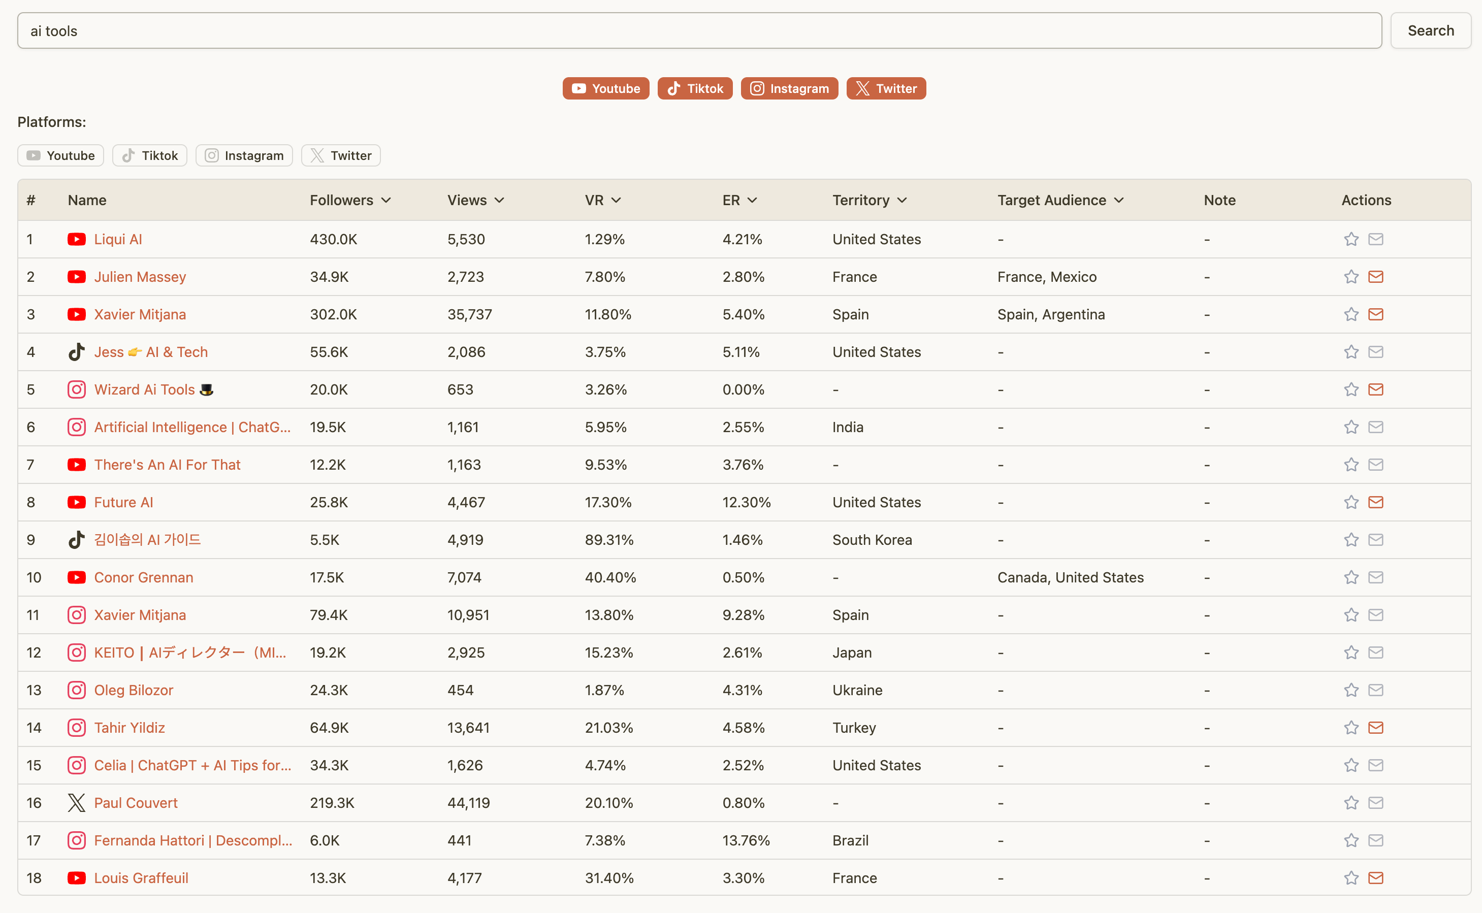The height and width of the screenshot is (913, 1482).
Task: Click mail icon for Louis Graffeuil
Action: 1376,877
